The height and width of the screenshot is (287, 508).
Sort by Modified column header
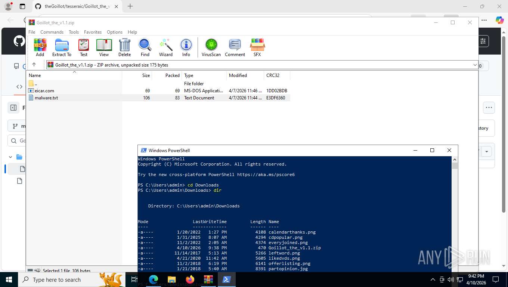click(x=245, y=75)
